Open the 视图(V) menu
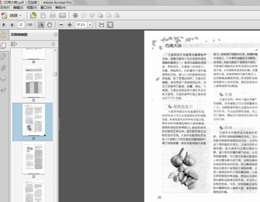Image resolution: width=260 pixels, height=202 pixels. (x=32, y=8)
